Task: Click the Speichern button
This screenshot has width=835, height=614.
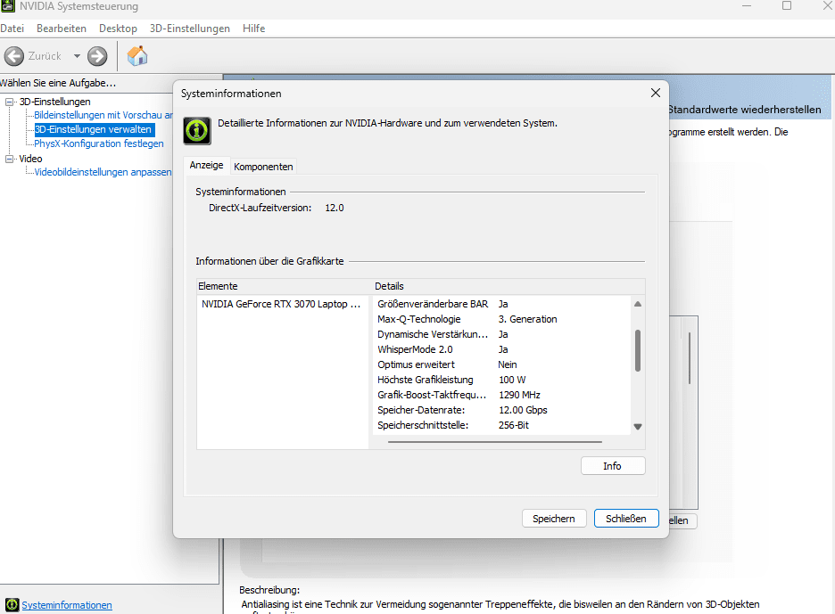Action: coord(554,519)
